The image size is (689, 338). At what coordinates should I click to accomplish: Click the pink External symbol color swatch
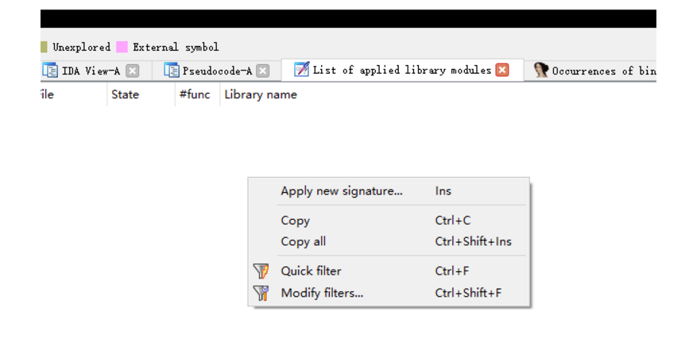coord(122,47)
